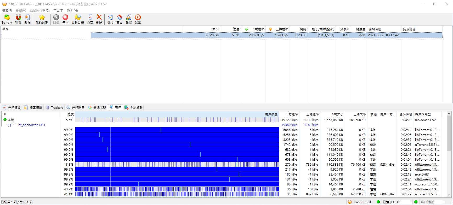Click the 本機 piece progress bar

(177, 120)
